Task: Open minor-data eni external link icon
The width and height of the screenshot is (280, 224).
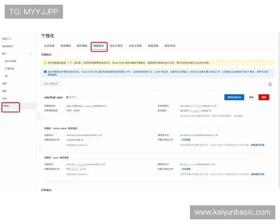Action: coord(214,135)
